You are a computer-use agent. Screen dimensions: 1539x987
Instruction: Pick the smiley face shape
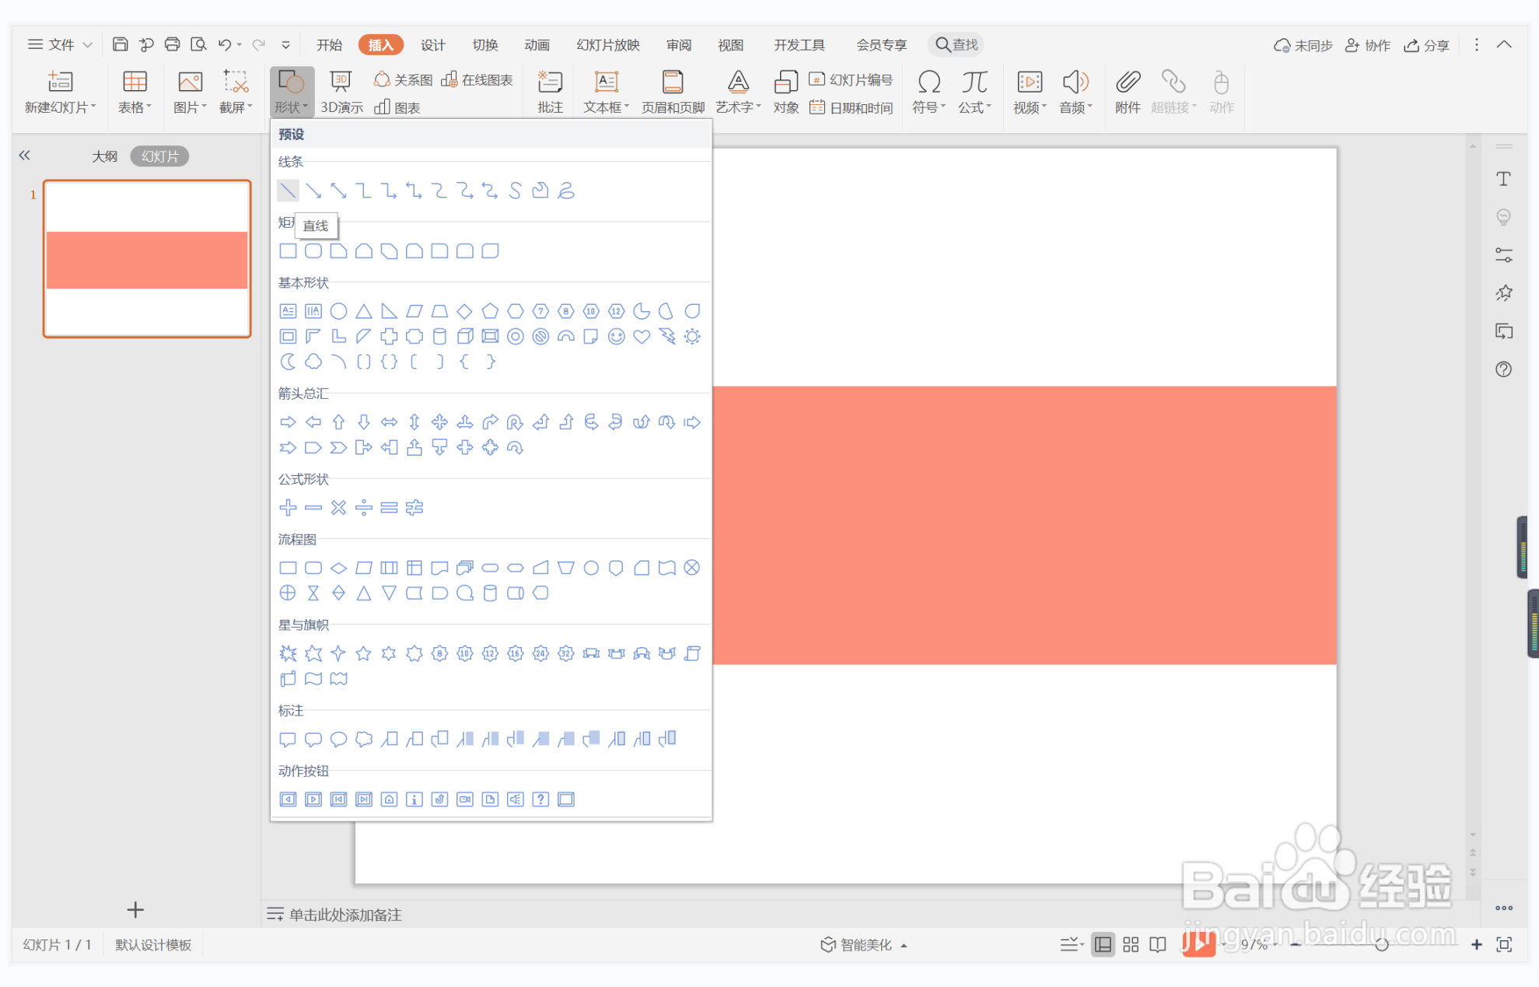(616, 337)
